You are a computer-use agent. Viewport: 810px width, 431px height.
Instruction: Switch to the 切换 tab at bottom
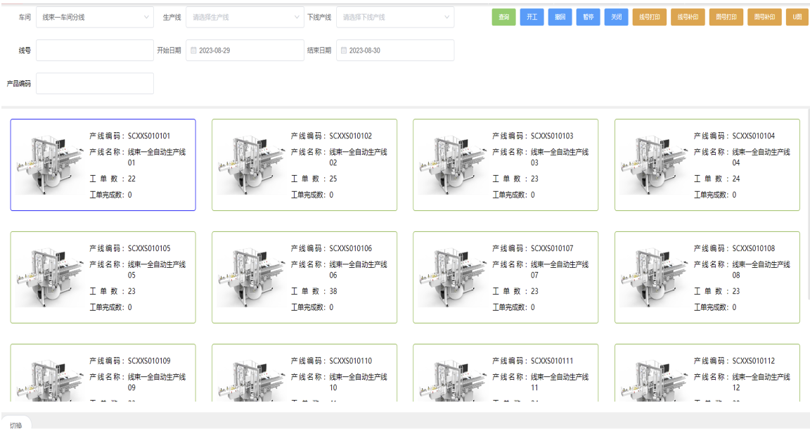coord(16,425)
